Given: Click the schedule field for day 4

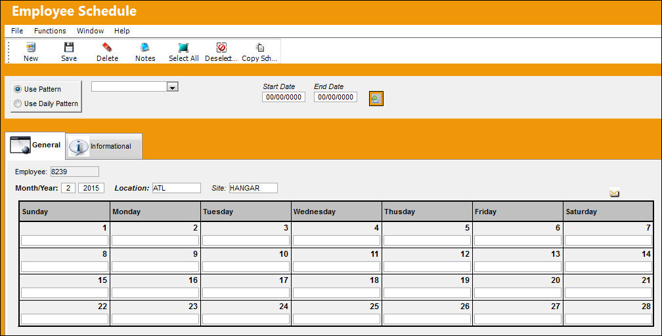Looking at the screenshot, I should pos(336,240).
